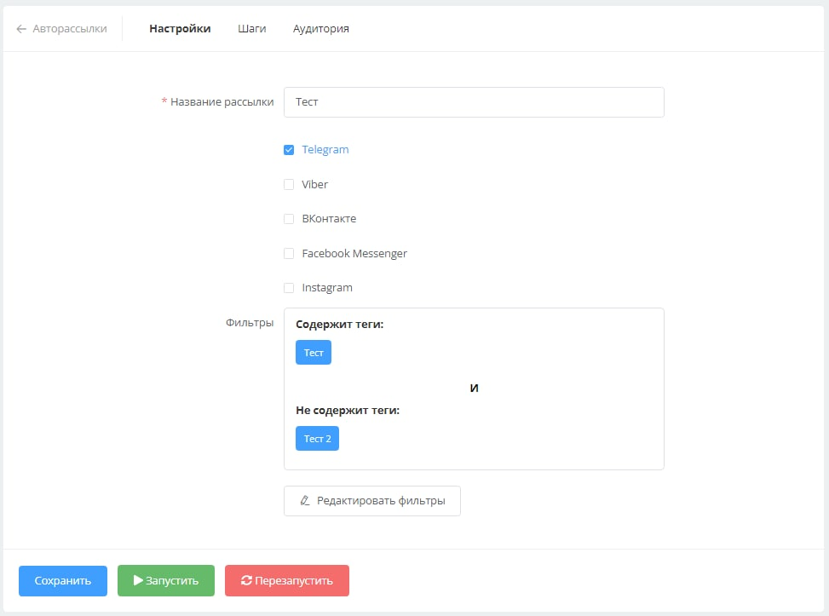Click the Тест 2 tag under Не содержит теги
The height and width of the screenshot is (616, 829).
click(x=317, y=439)
